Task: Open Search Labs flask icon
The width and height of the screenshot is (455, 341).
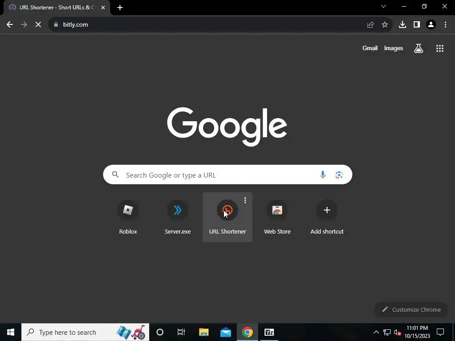Action: (x=419, y=48)
